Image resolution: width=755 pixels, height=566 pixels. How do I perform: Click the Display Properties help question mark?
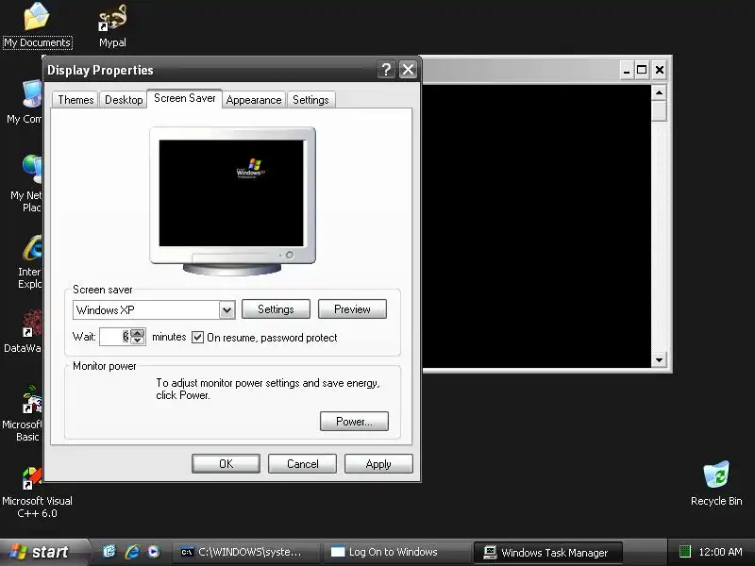point(386,70)
